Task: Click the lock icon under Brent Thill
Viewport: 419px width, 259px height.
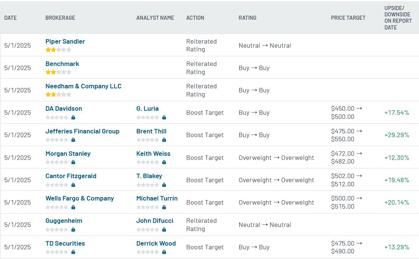Action: (x=164, y=140)
